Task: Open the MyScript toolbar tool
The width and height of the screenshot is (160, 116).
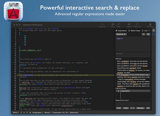Action: pyautogui.click(x=102, y=25)
